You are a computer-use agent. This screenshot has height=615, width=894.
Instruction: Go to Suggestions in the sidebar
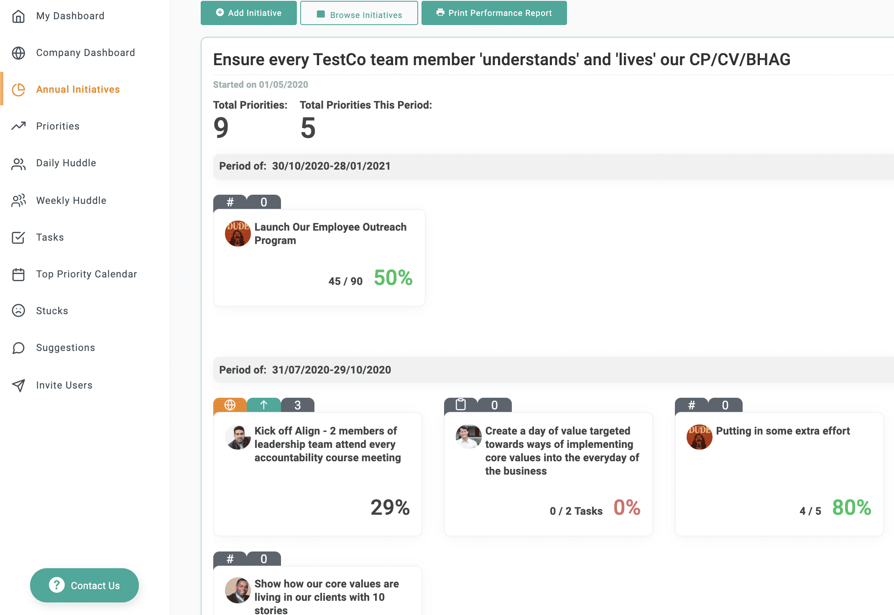[x=66, y=348]
